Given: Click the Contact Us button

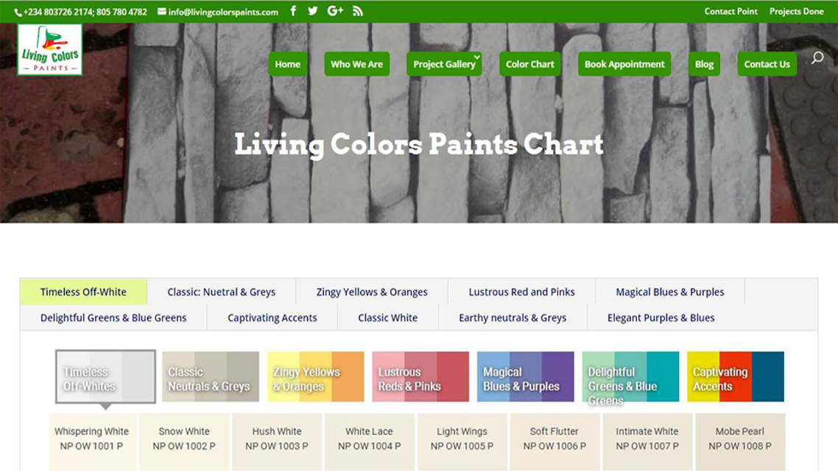Looking at the screenshot, I should click(767, 64).
